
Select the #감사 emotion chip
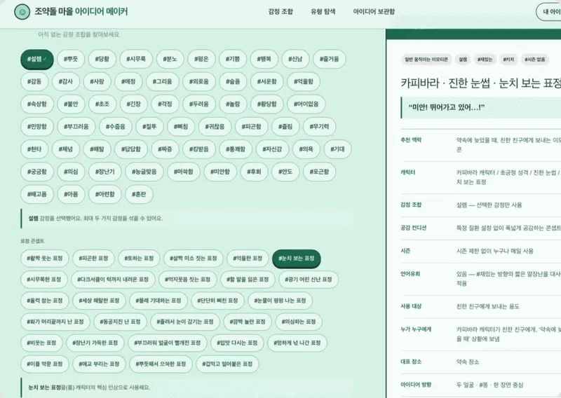coord(66,81)
